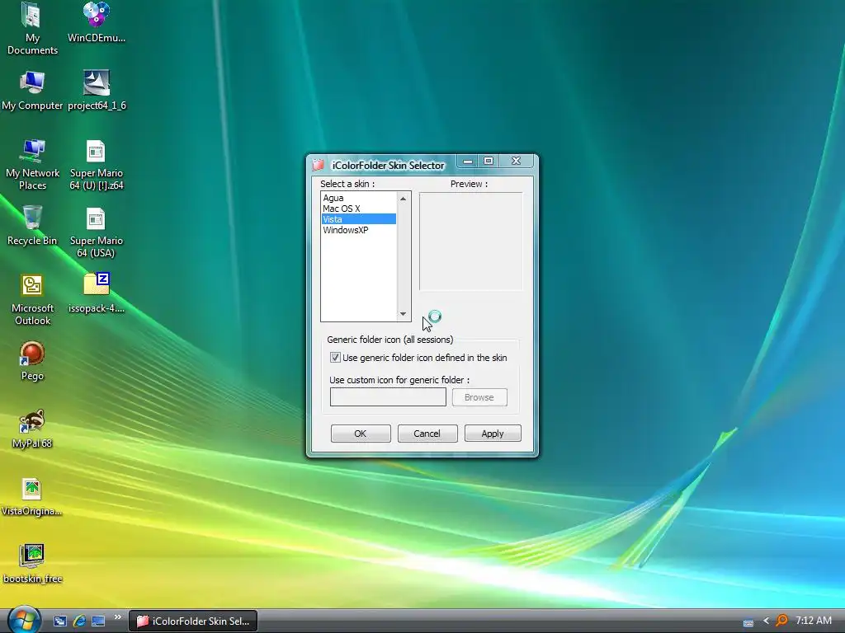Click skin list scroll down arrow
Image resolution: width=845 pixels, height=633 pixels.
point(403,314)
